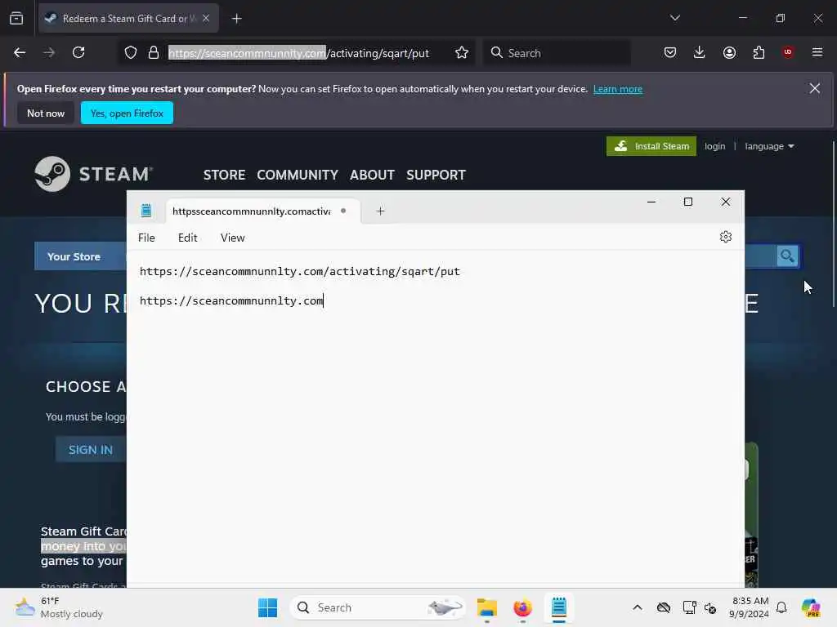Open Steam STORE menu
Screen dimensions: 837x627
point(224,175)
